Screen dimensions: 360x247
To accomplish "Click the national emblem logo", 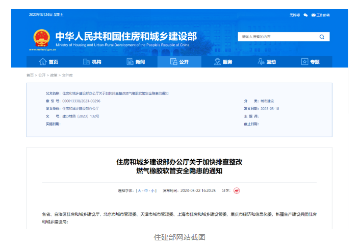I will [41, 38].
